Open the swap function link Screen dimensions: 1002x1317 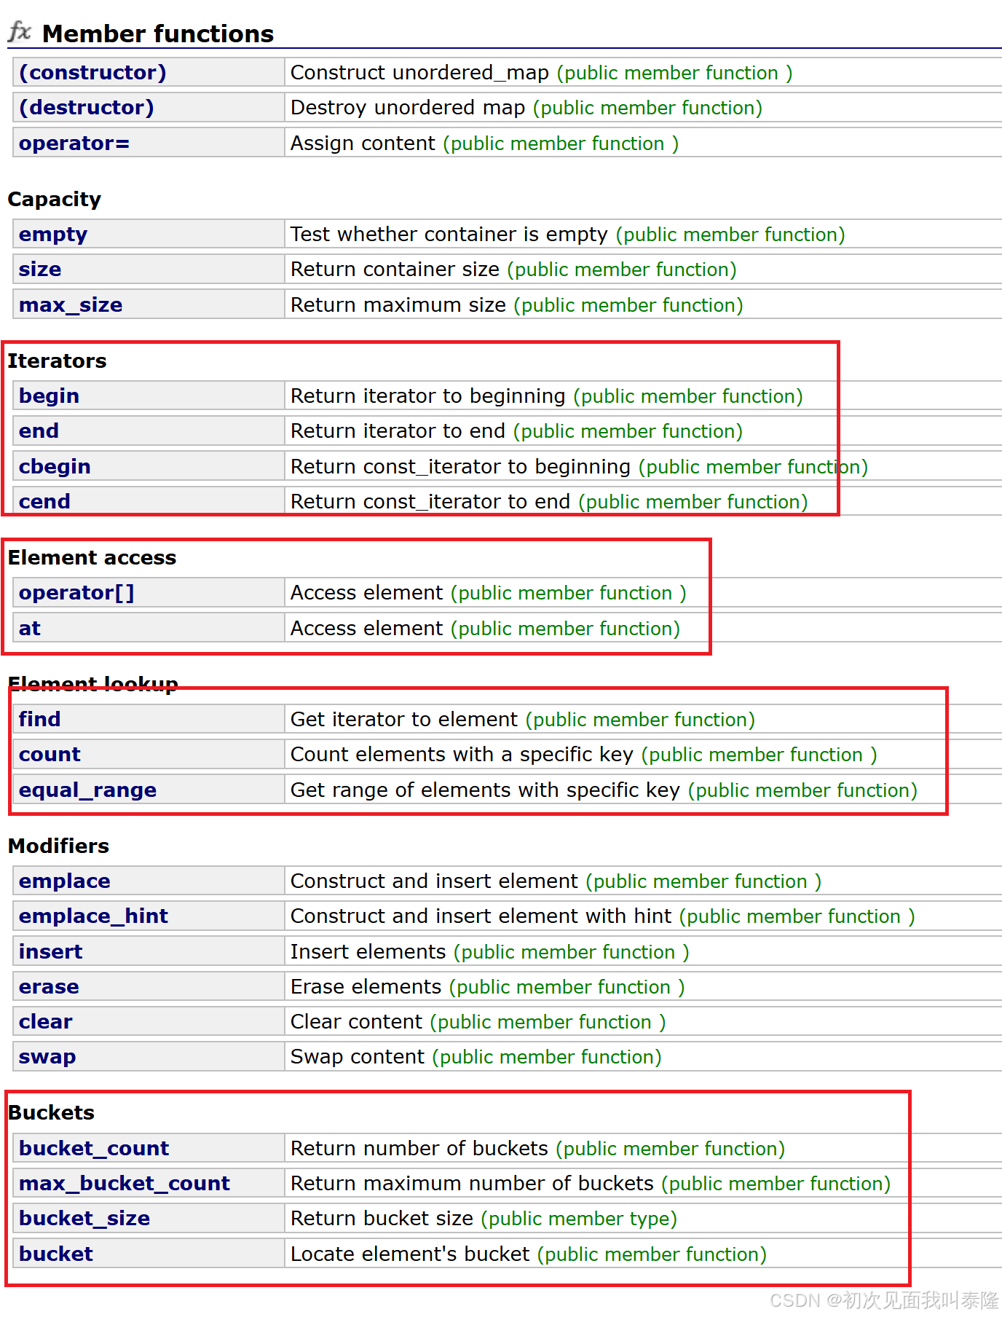(x=47, y=1057)
